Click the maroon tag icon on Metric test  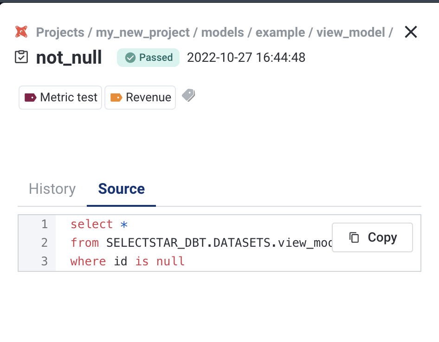pos(31,98)
